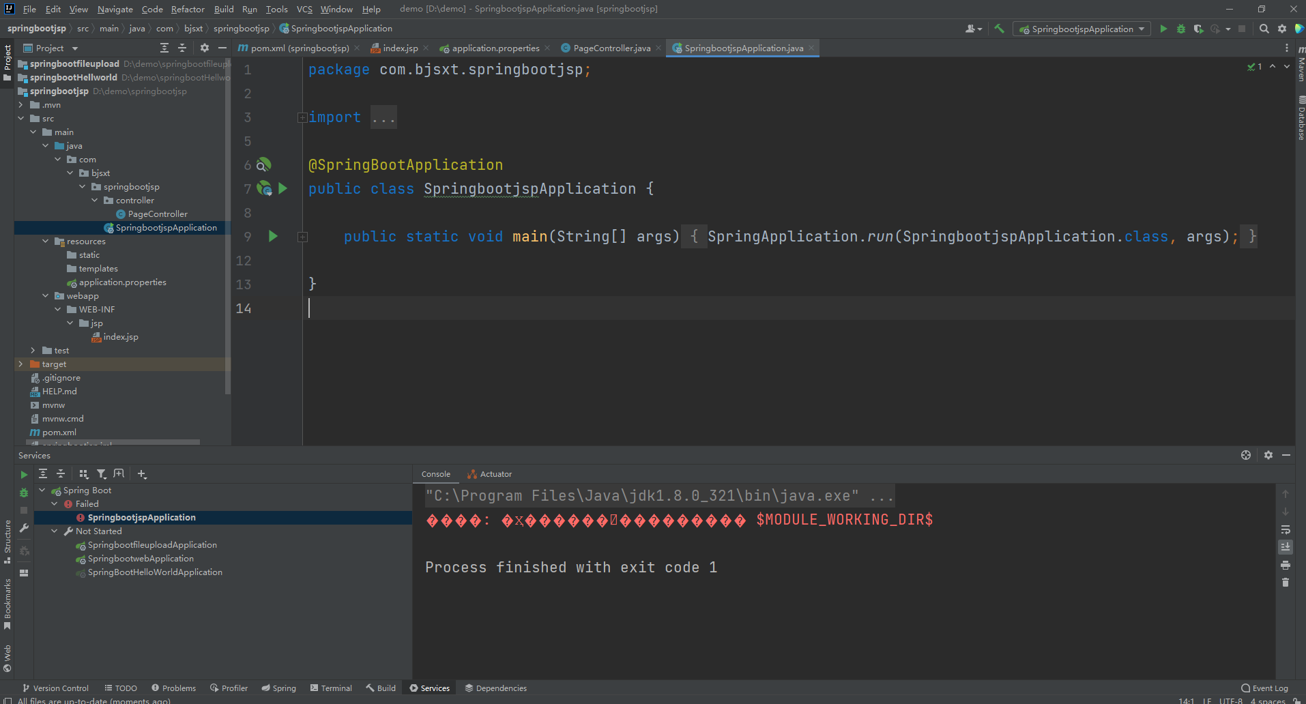The image size is (1306, 704).
Task: Open Project panel options gear
Action: [205, 48]
